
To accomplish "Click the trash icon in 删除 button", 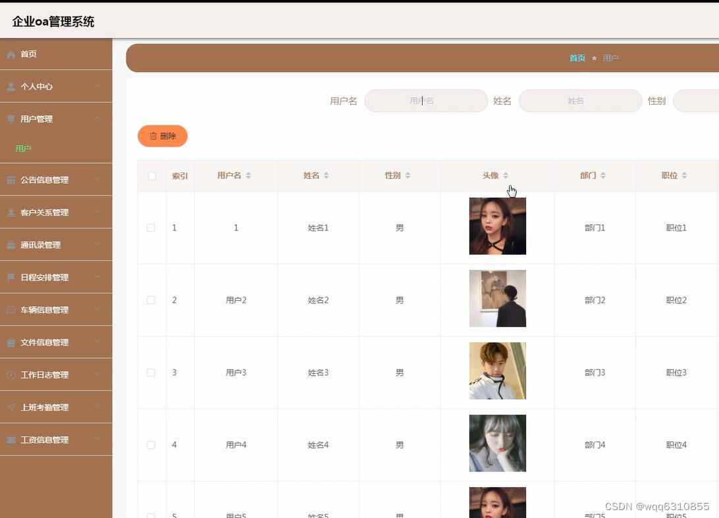I will tap(153, 136).
